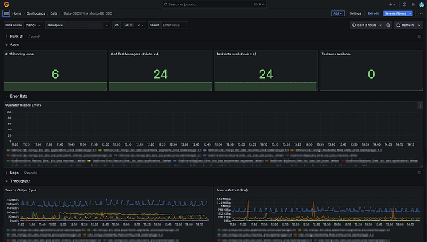Click purple legend swatch in Operator Record Errors
This screenshot has height=242, width=427.
tap(204, 155)
